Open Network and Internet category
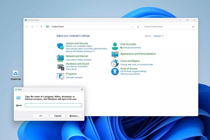 point(77,56)
